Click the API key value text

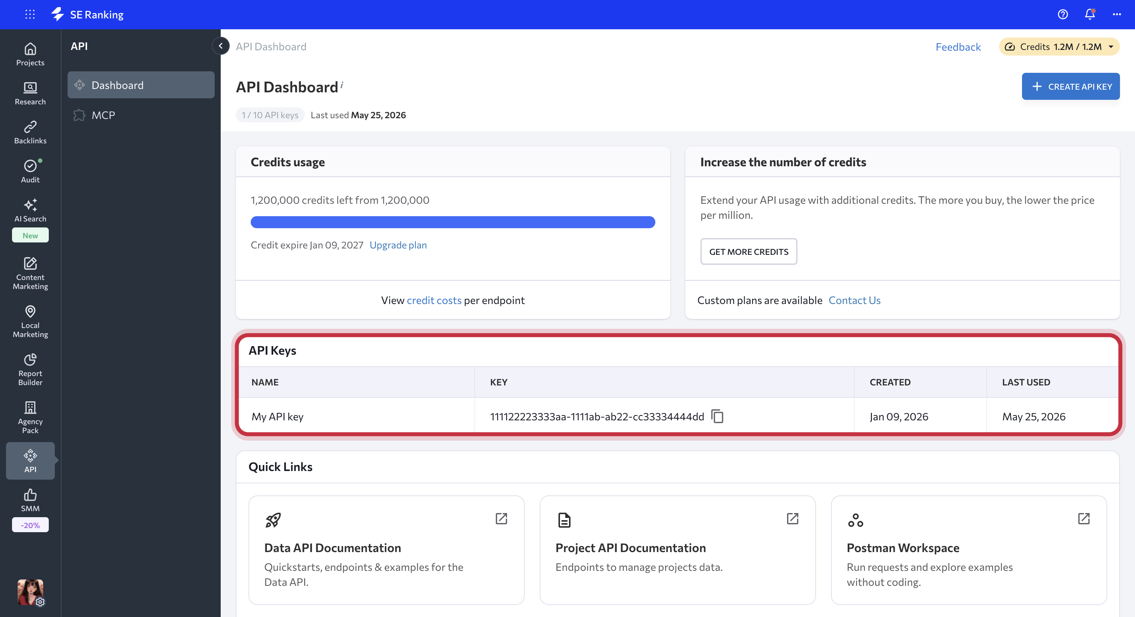click(596, 416)
